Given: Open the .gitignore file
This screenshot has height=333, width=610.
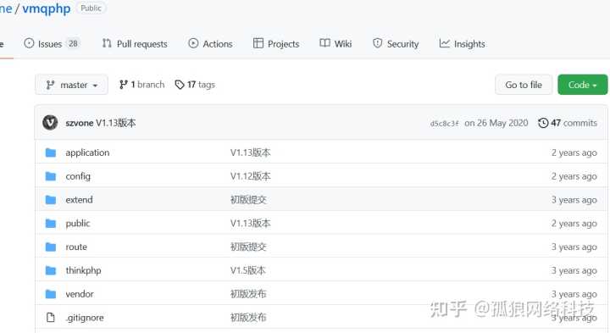Looking at the screenshot, I should pyautogui.click(x=85, y=318).
